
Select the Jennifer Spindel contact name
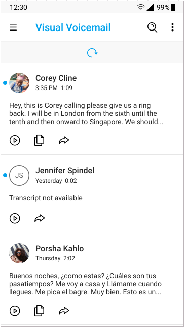[x=65, y=170]
